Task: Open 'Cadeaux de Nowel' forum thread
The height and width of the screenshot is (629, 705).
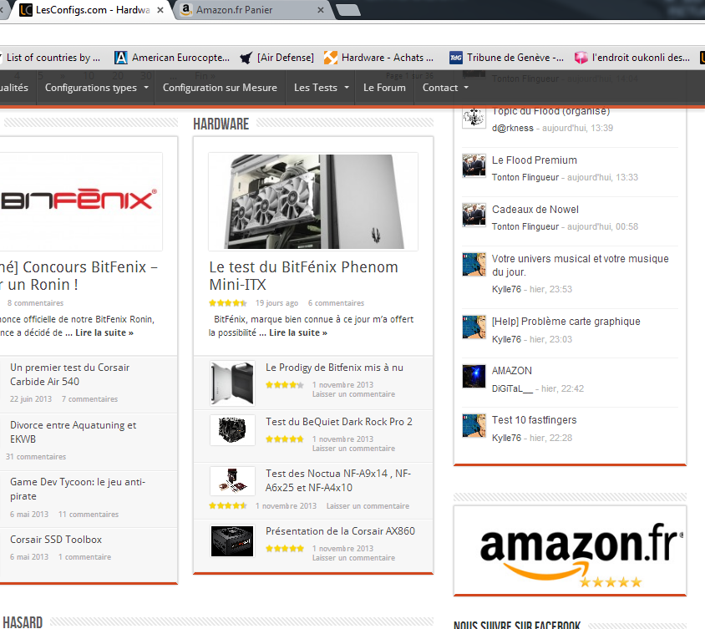Action: tap(535, 210)
